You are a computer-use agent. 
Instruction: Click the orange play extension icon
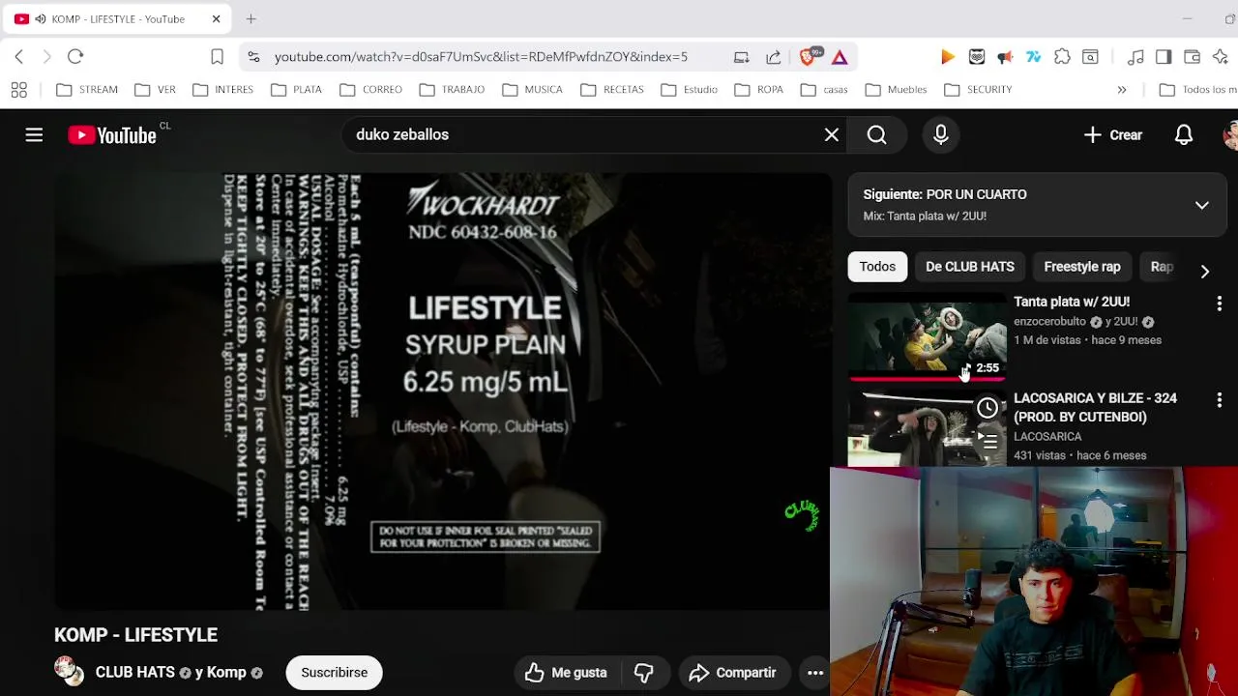(948, 57)
